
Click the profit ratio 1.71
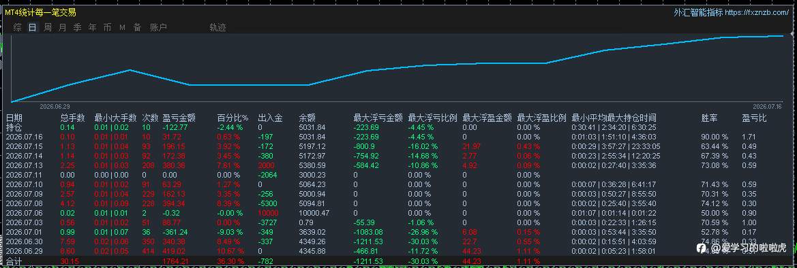coord(749,137)
